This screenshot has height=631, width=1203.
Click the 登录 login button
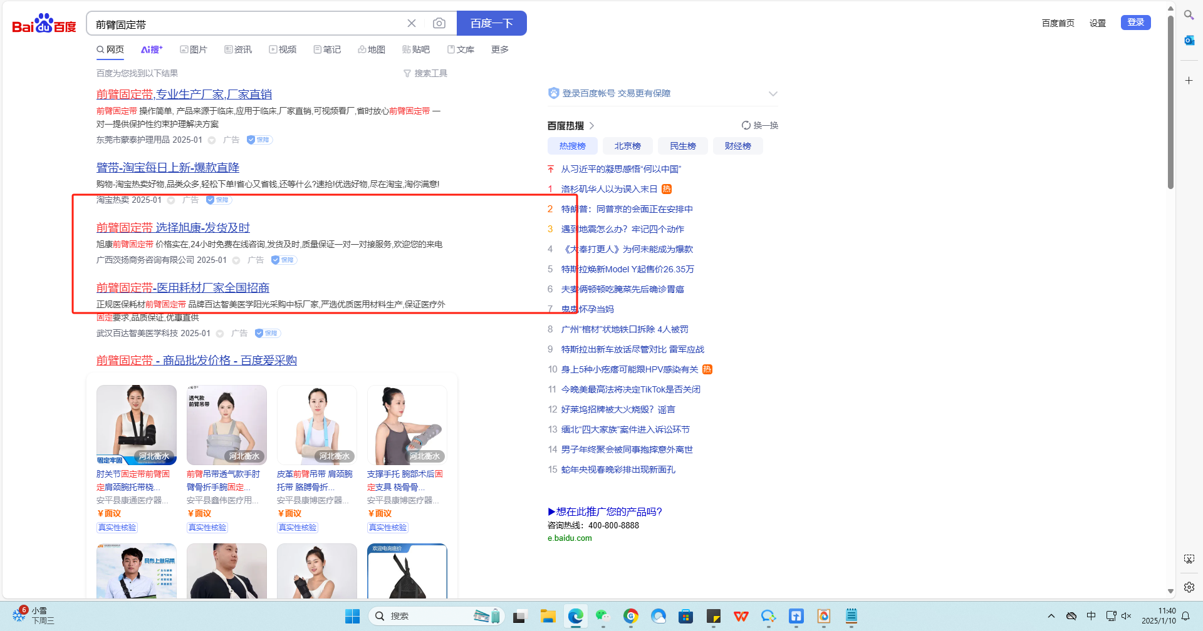1135,23
